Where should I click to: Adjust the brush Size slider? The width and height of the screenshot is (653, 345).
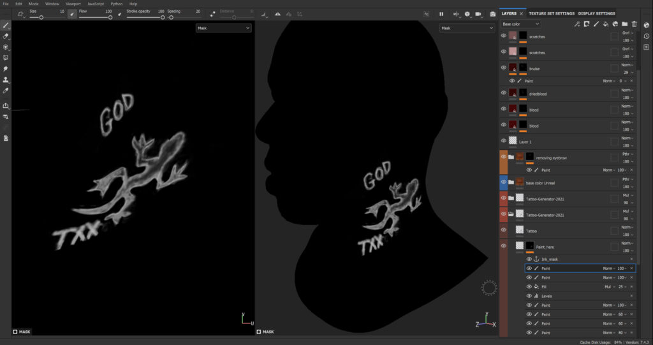click(x=47, y=17)
